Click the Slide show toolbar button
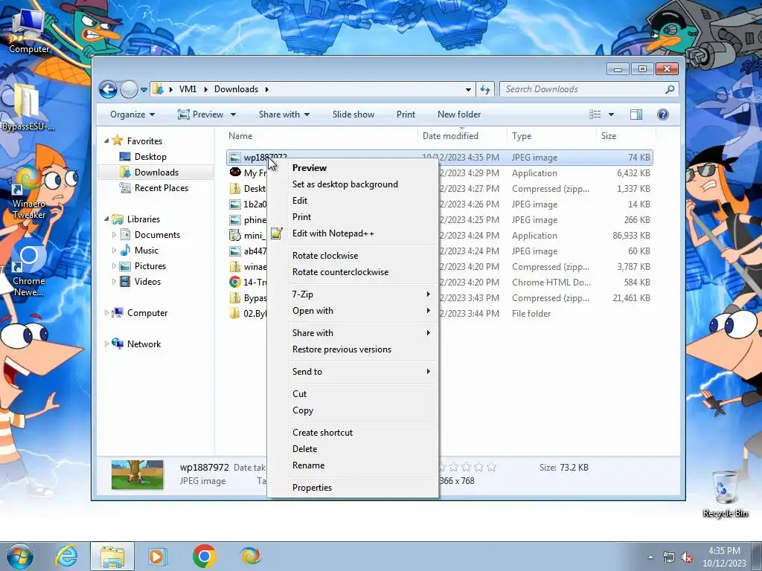Screen dimensions: 762x571 tap(353, 114)
